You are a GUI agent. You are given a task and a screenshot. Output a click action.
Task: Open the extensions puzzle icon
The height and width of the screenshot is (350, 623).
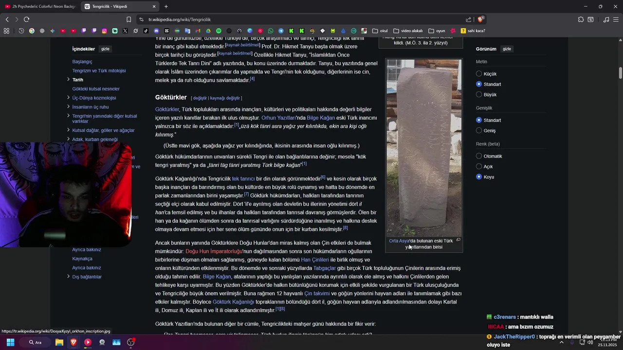point(581,19)
